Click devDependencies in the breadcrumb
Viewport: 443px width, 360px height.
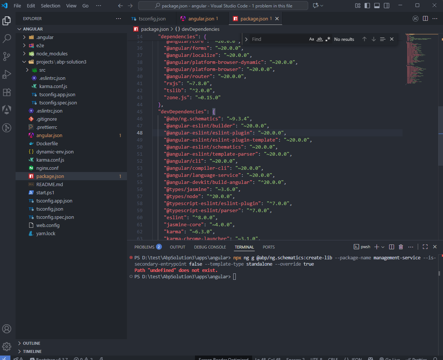pyautogui.click(x=200, y=29)
